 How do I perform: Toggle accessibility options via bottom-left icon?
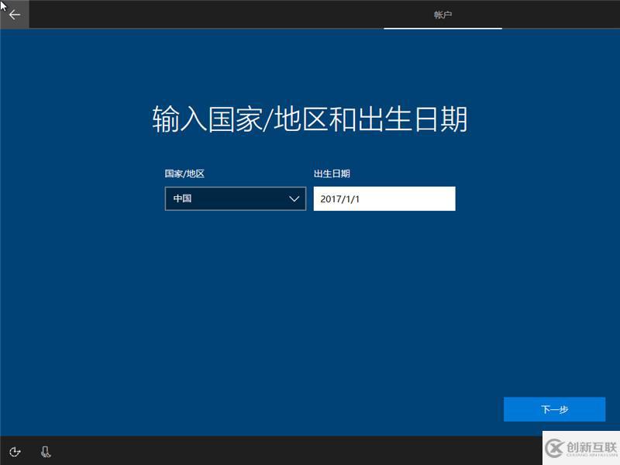pos(15,452)
